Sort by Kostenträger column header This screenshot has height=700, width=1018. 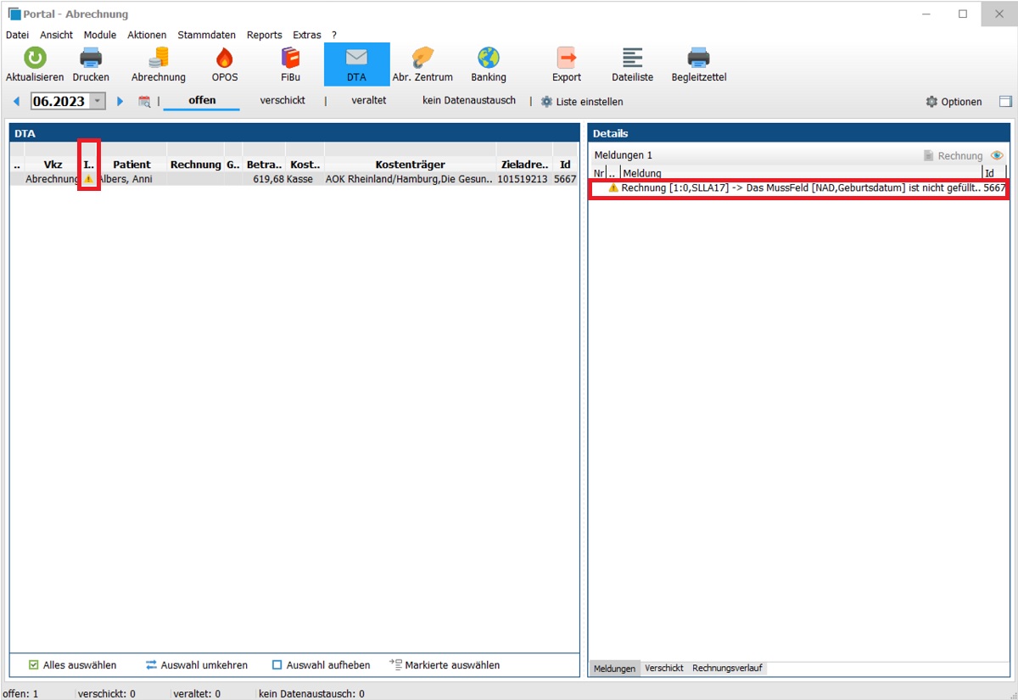click(x=410, y=165)
